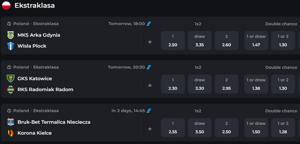Open the Poland breadcrumb in the first match card
This screenshot has height=144, width=300.
pos(21,24)
